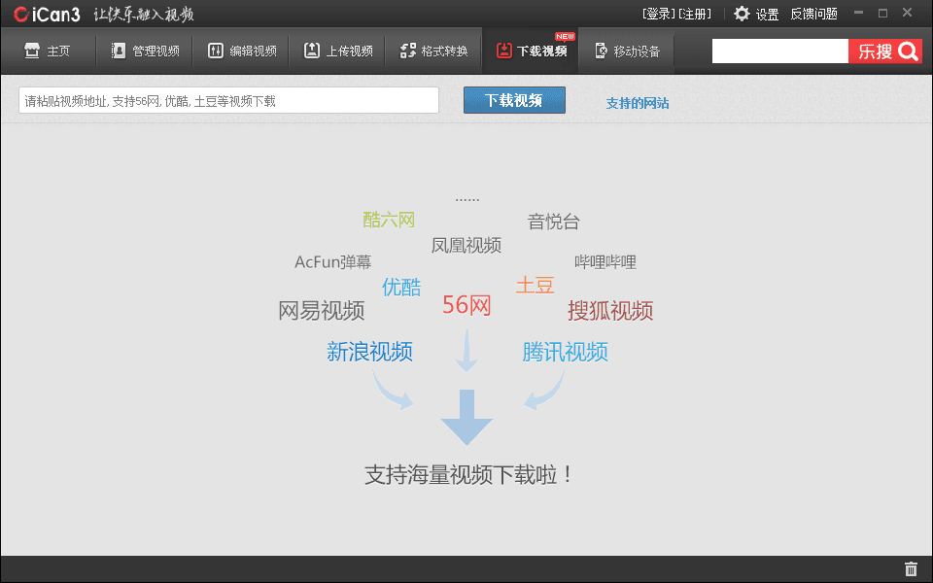Open the 管理视频 tab
933x583 pixels.
pos(145,51)
